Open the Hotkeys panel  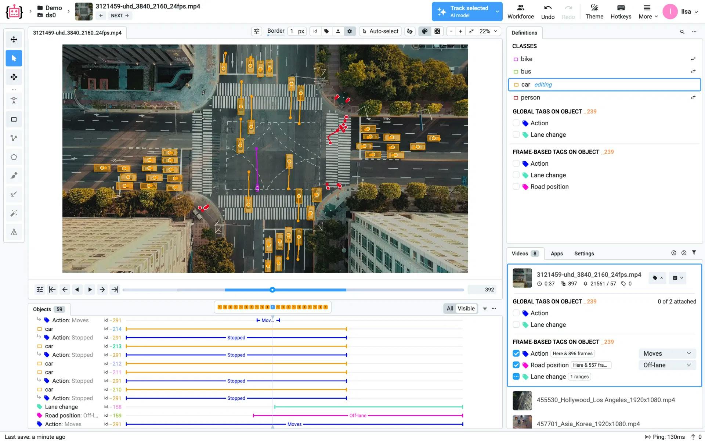pyautogui.click(x=621, y=12)
